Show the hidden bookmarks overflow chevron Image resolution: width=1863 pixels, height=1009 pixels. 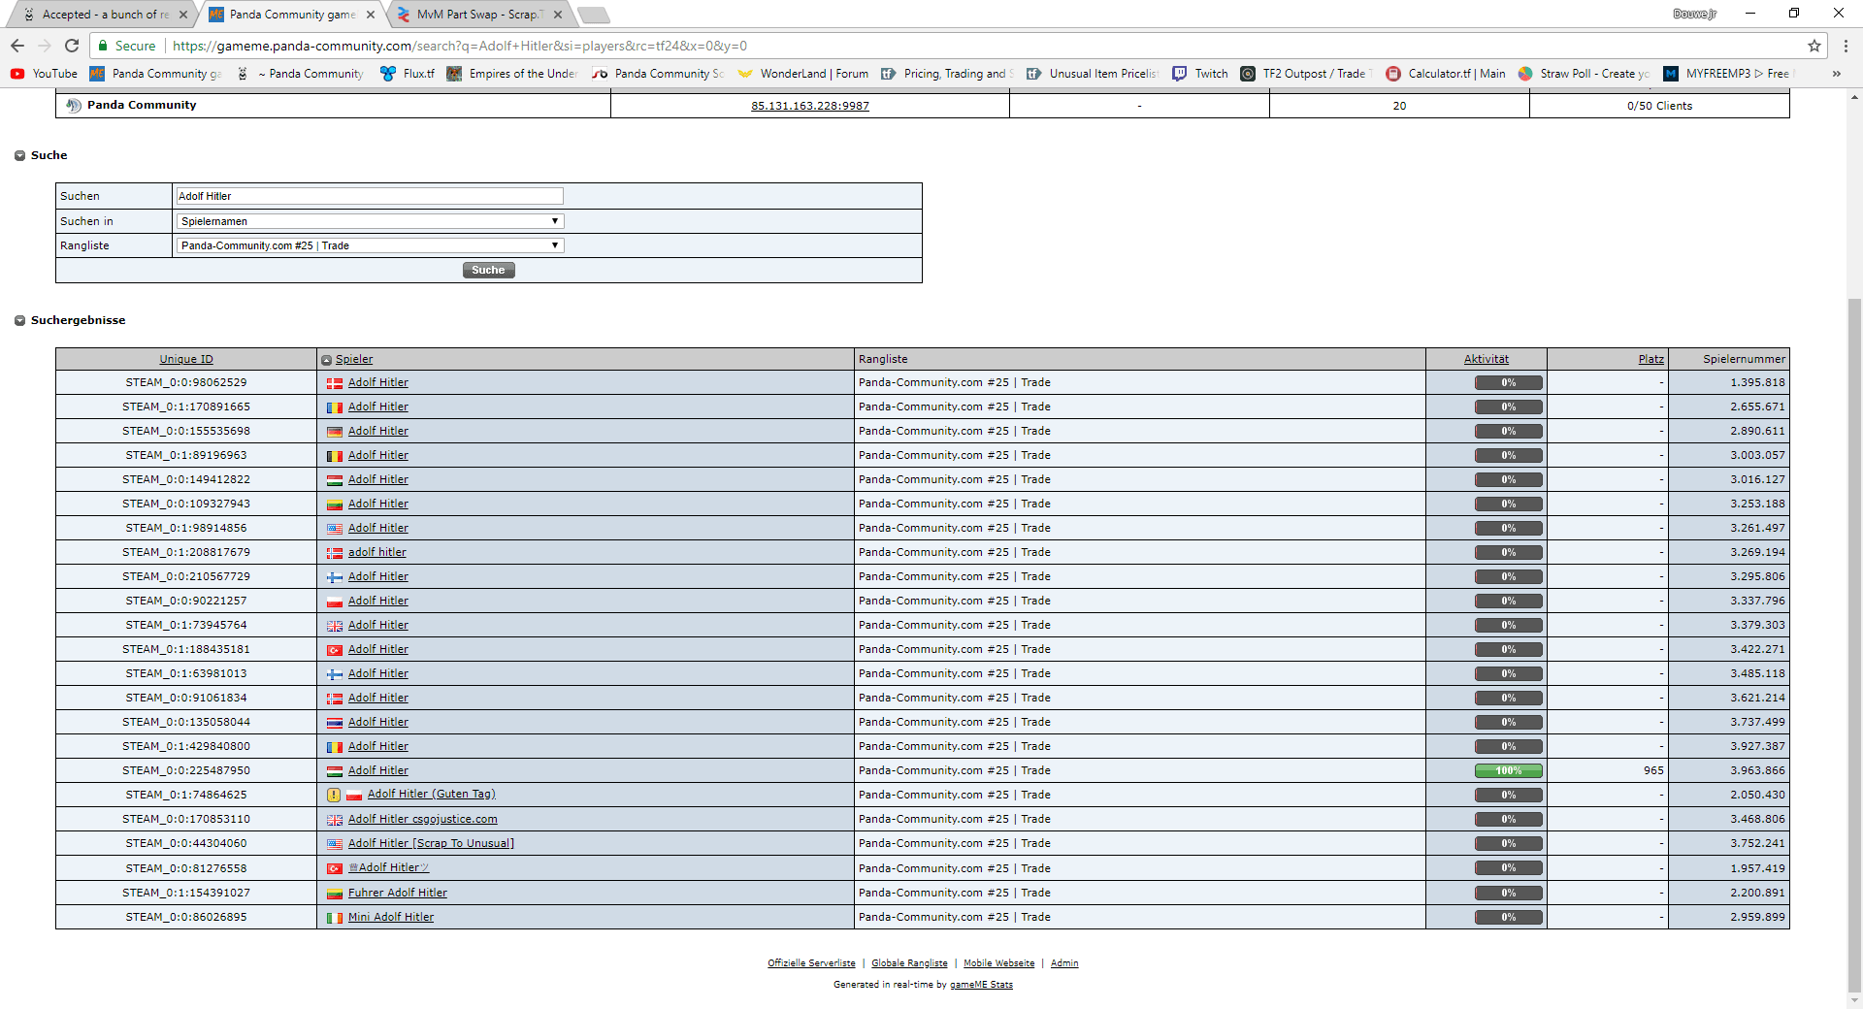pyautogui.click(x=1836, y=74)
